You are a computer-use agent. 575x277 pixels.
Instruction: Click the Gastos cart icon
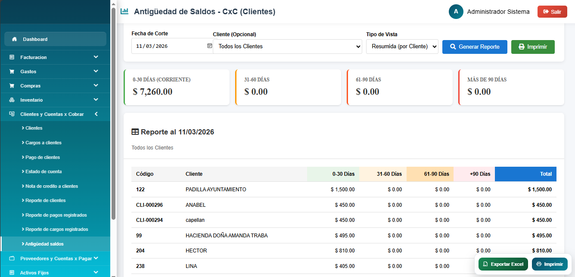coord(12,72)
